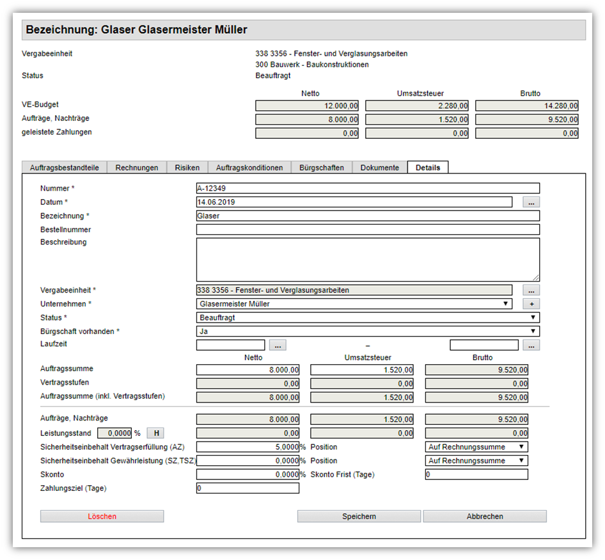The width and height of the screenshot is (605, 560).
Task: Click the Datum field 14.06.2019
Action: [354, 202]
